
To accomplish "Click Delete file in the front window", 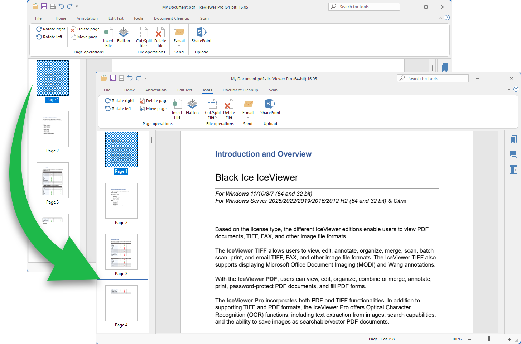I will (229, 109).
